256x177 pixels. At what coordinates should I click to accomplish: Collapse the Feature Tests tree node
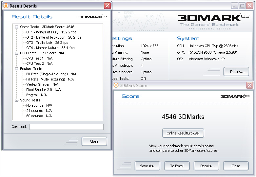(x=17, y=69)
